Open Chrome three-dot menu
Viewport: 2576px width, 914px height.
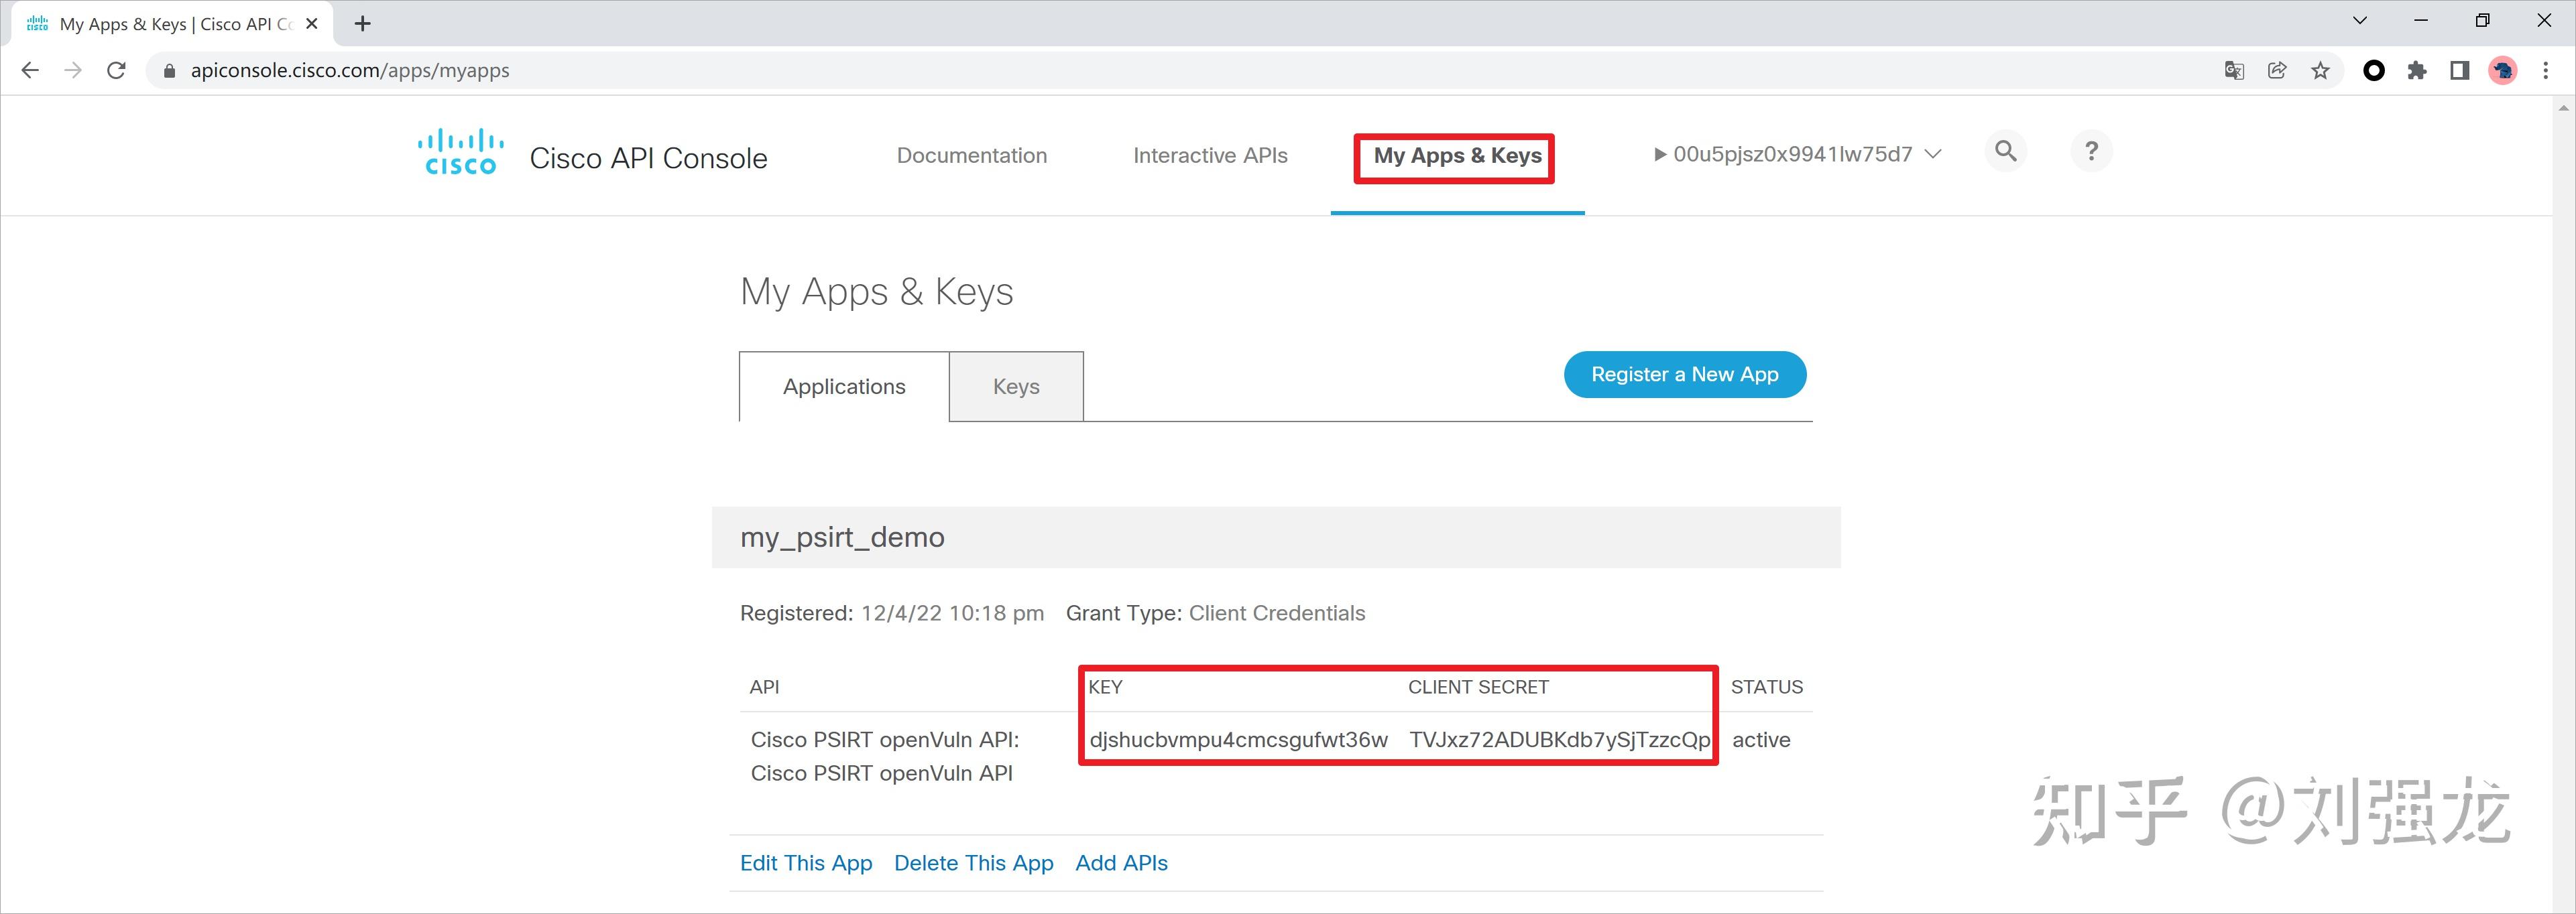[x=2545, y=71]
